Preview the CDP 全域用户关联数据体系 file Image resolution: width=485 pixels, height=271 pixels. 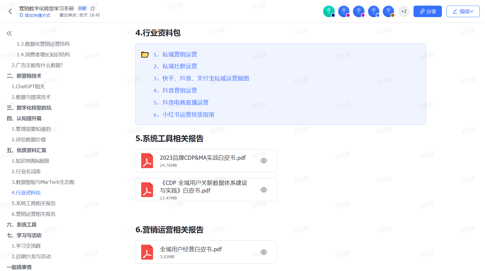[x=264, y=190]
